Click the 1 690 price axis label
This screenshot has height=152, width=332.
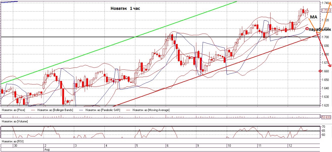pyautogui.click(x=325, y=46)
